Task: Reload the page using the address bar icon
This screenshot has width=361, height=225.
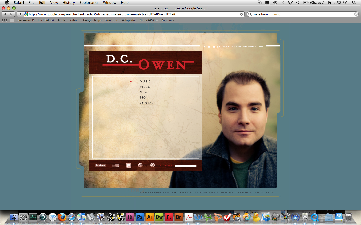Action: [x=241, y=14]
